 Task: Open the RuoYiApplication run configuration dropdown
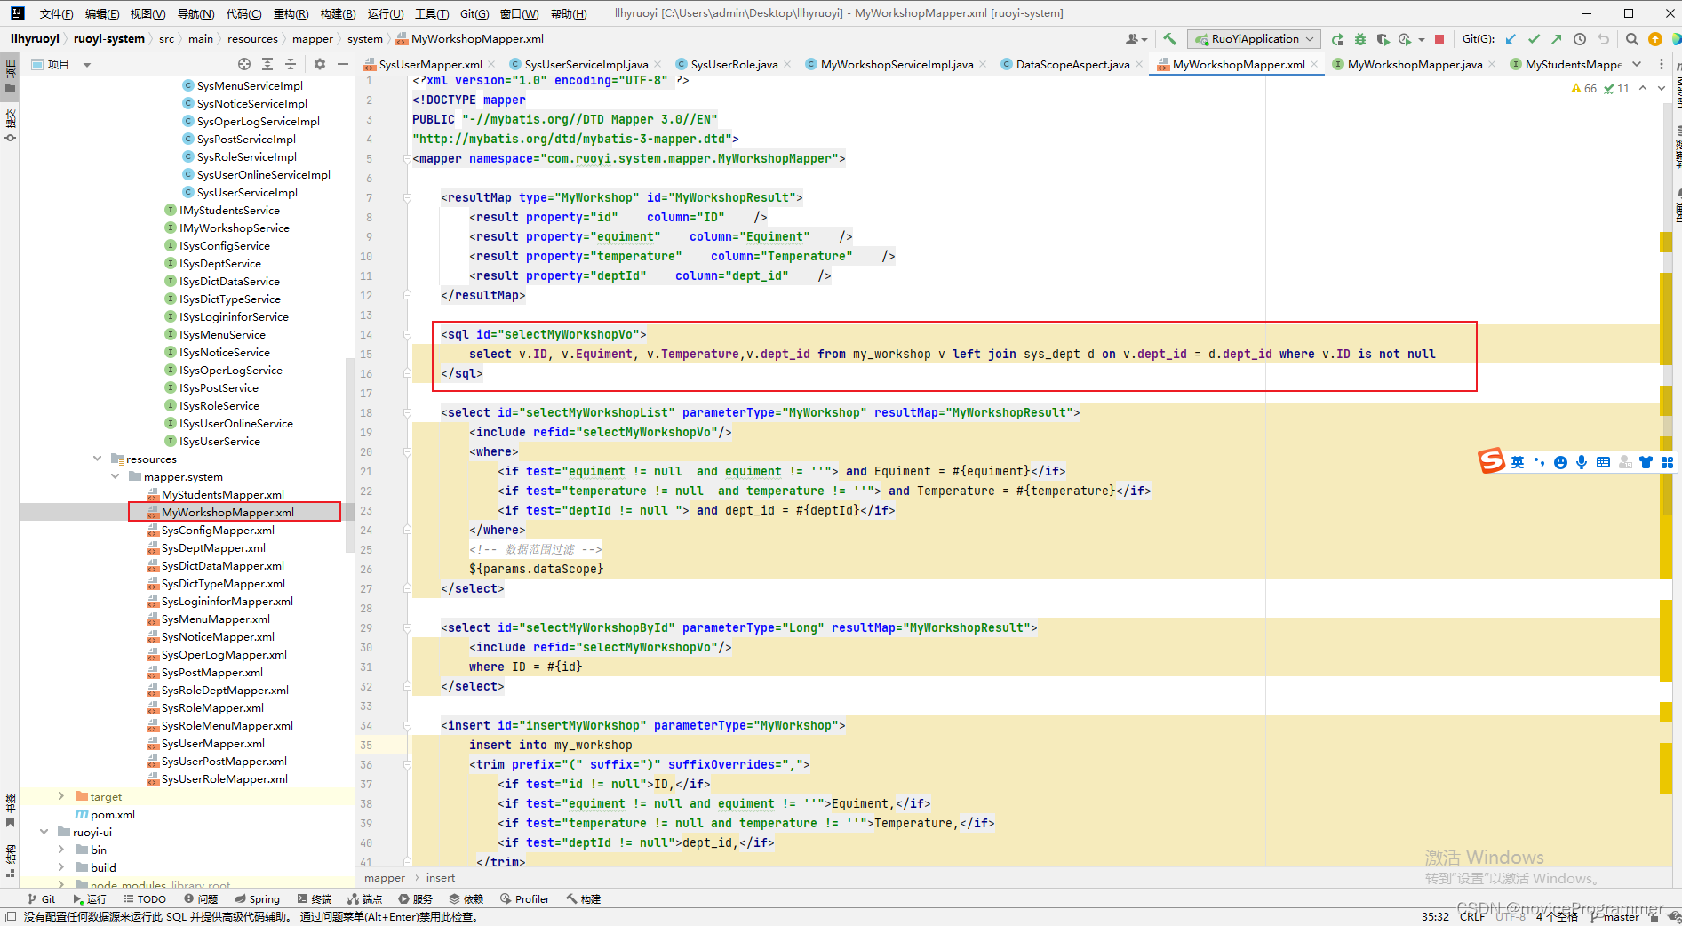(1255, 39)
